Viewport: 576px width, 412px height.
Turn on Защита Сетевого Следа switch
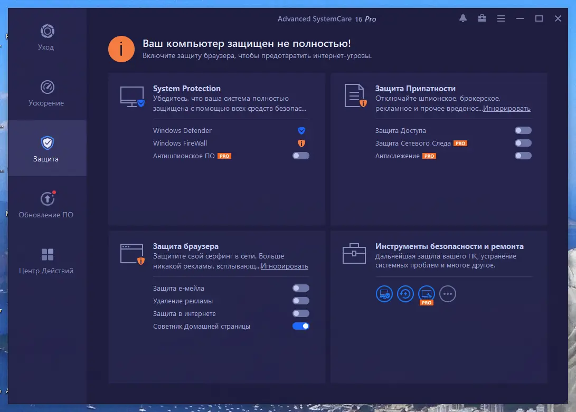tap(523, 143)
